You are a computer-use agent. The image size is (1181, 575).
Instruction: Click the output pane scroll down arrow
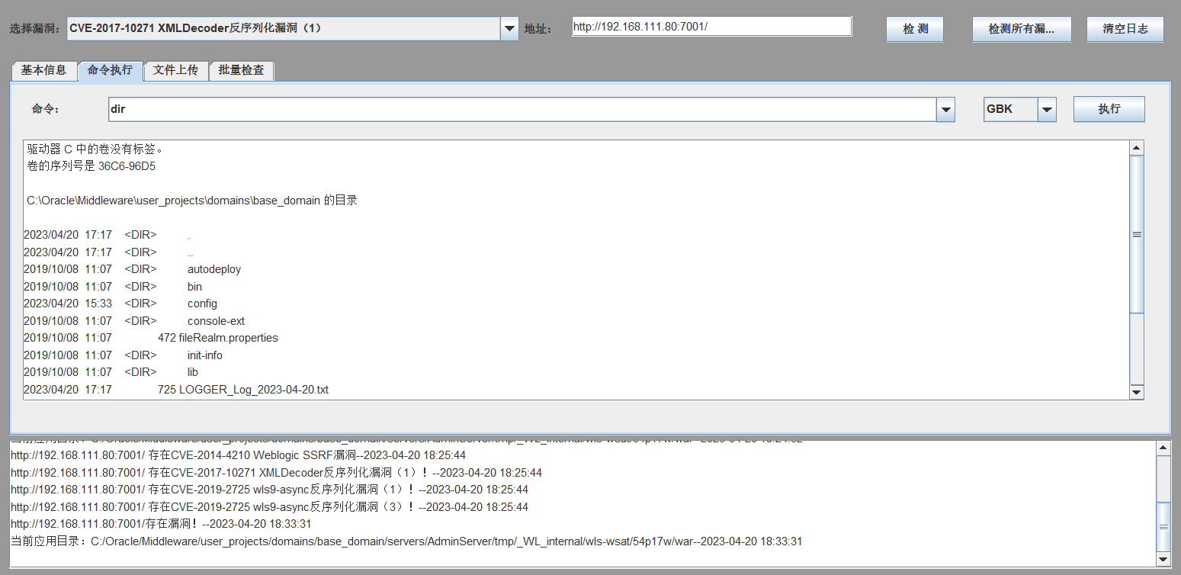[x=1137, y=392]
